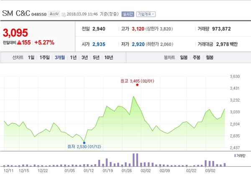Open the 기업개요 dropdown
The height and width of the screenshot is (181, 251).
click(x=146, y=14)
